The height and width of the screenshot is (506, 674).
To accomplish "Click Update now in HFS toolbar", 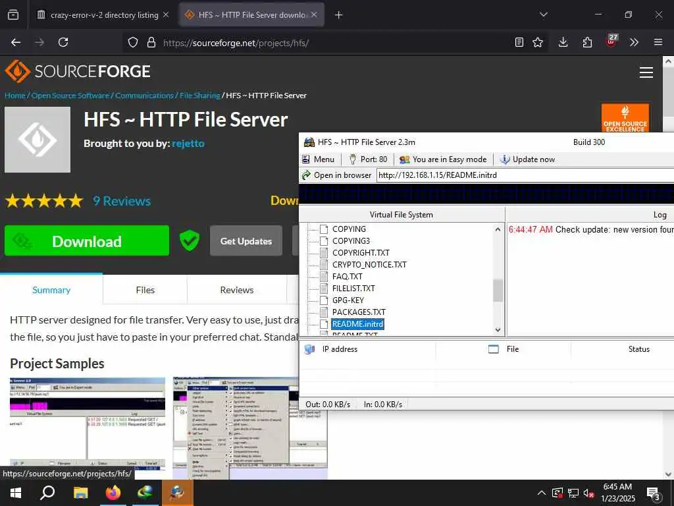I will [x=527, y=159].
